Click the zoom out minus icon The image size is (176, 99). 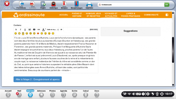[143, 94]
